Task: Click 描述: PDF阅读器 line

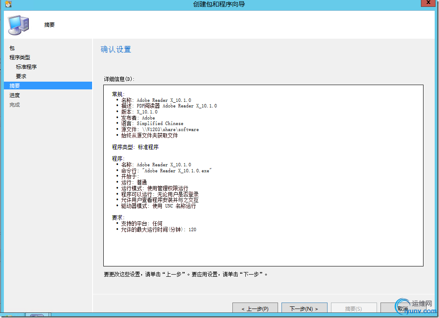Action: [x=169, y=106]
